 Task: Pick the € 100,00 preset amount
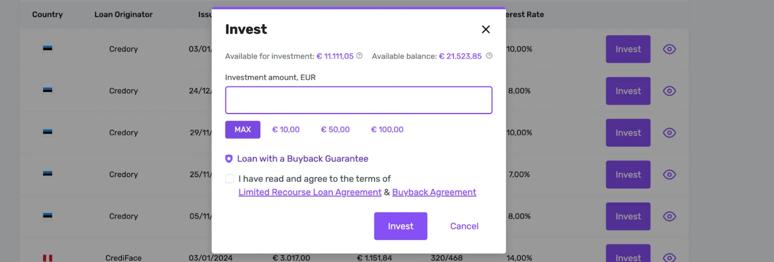(x=387, y=129)
